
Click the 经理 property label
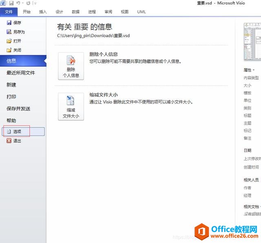[x=248, y=196]
